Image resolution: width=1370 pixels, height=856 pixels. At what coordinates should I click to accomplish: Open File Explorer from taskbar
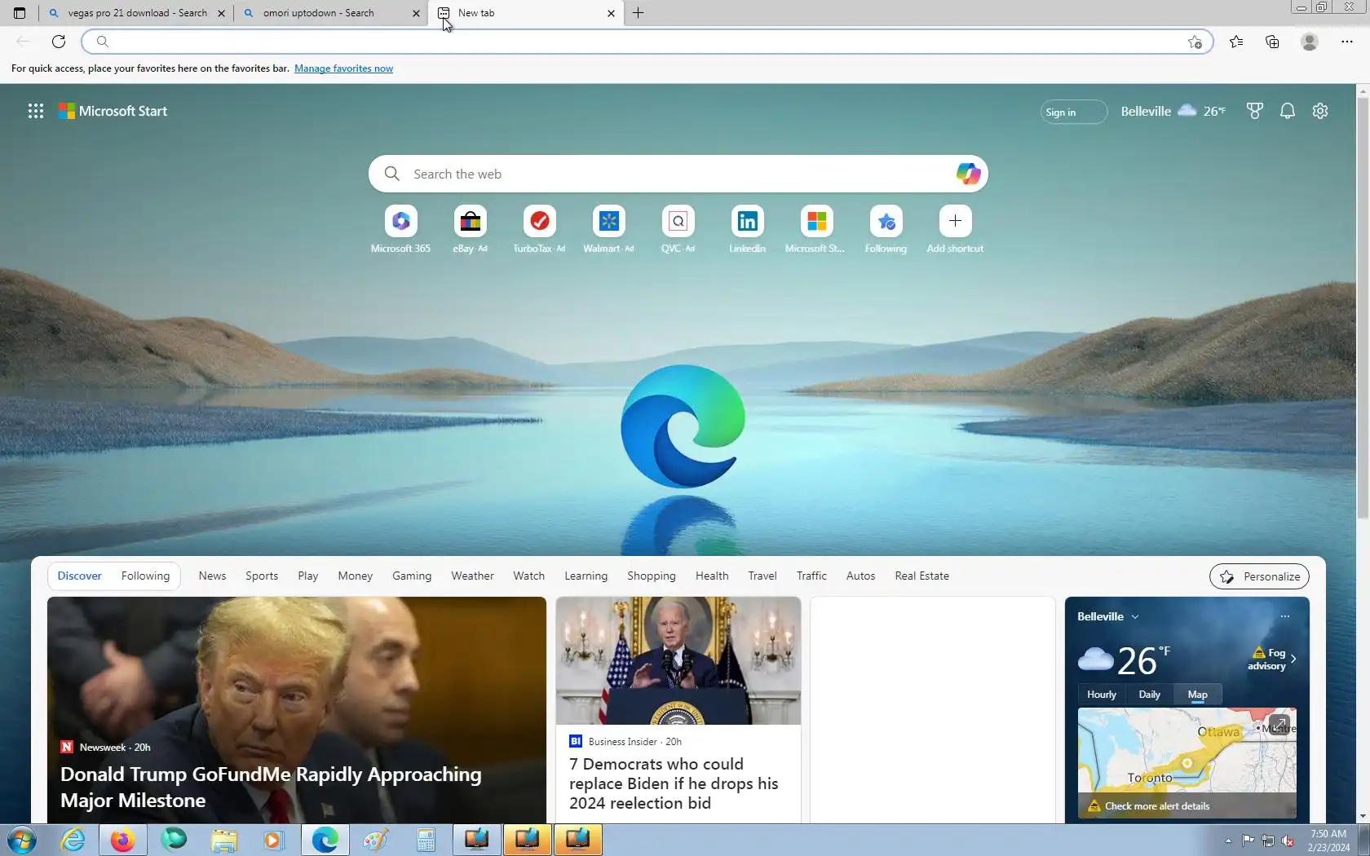[223, 840]
